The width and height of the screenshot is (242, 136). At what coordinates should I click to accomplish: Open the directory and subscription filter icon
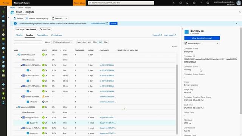180,3
